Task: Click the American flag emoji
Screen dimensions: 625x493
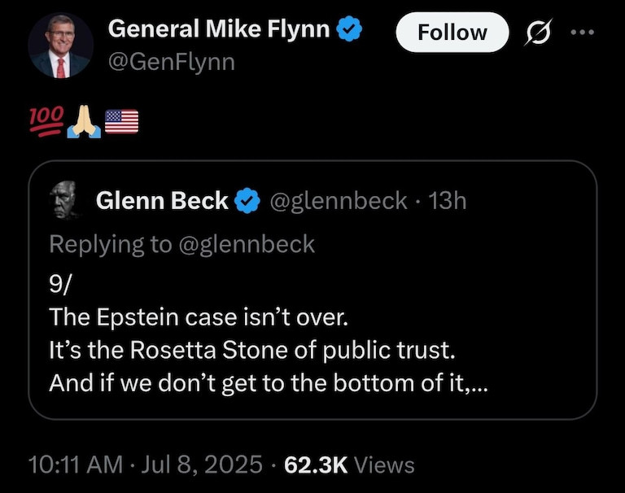Action: click(122, 122)
